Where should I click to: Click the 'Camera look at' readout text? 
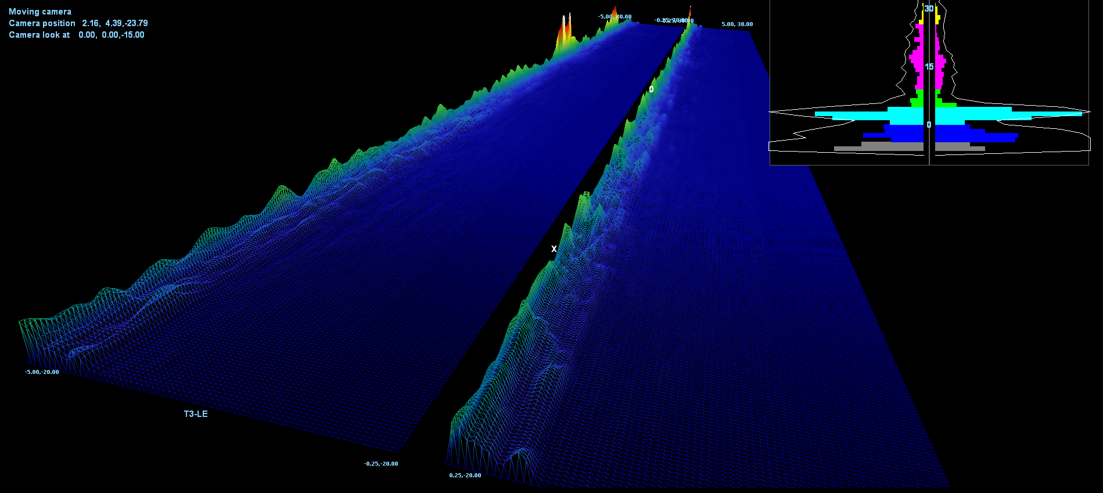point(76,35)
